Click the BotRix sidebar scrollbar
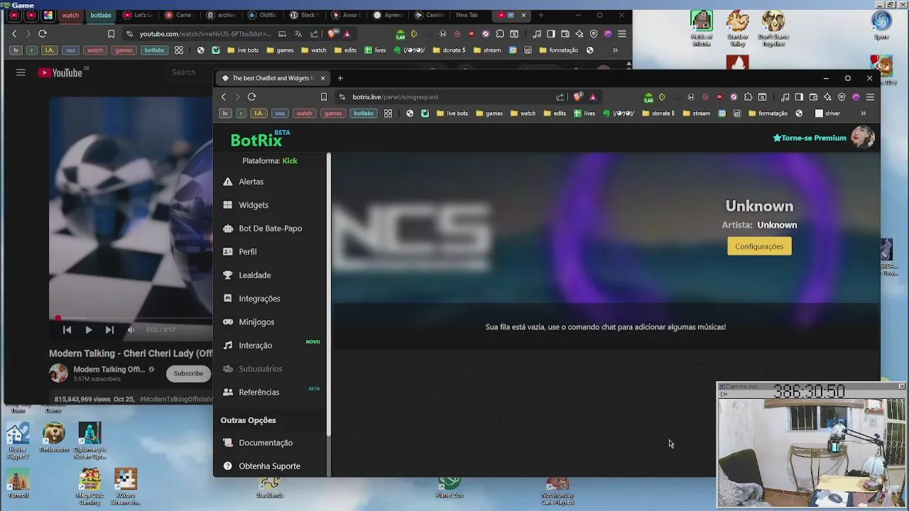Screen dimensions: 909x511 click(x=329, y=295)
